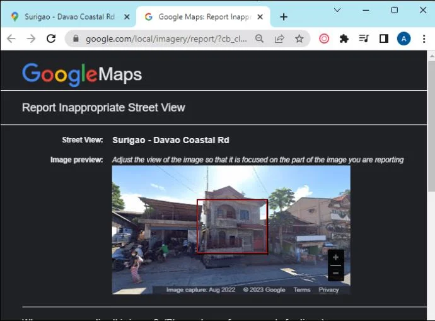Zoom in the image preview with plus

pos(335,257)
